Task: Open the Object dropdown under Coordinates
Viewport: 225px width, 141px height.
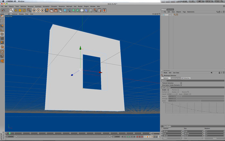Action: click(x=172, y=138)
